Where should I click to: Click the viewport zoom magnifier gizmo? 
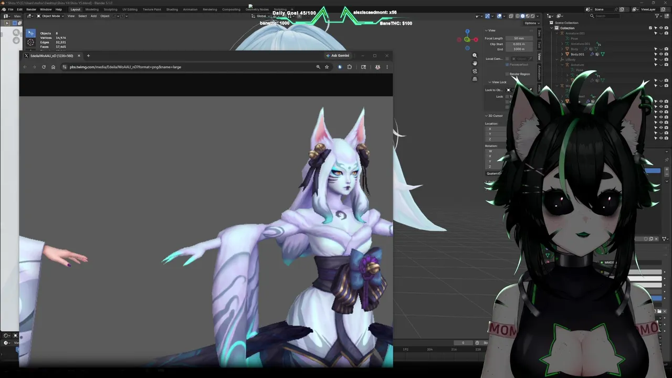click(x=475, y=55)
